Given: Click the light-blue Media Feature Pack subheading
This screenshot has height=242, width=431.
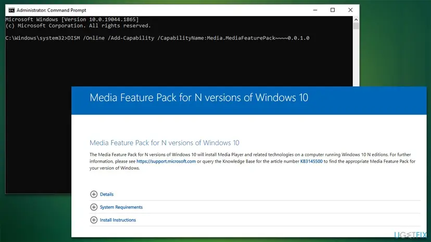Looking at the screenshot, I should tap(164, 143).
